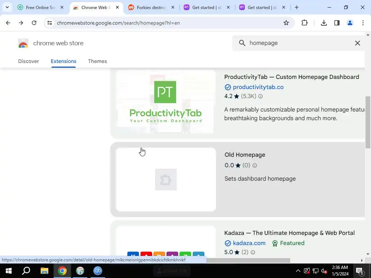Click Old Homepage rating info icon
371x278 pixels.
point(255,165)
